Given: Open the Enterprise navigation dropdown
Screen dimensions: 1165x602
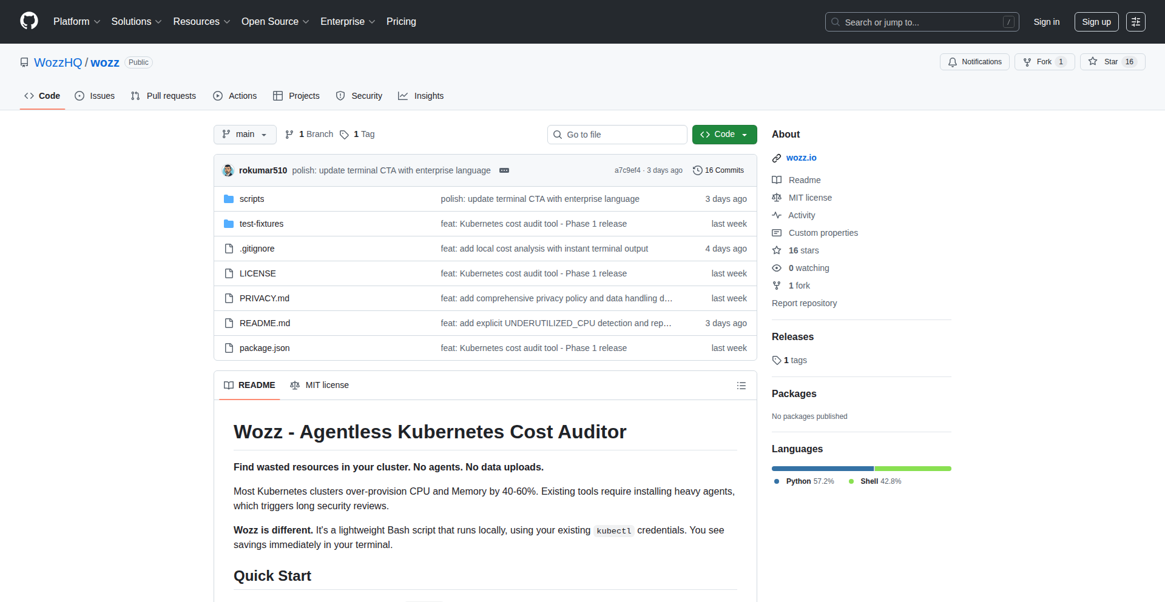Looking at the screenshot, I should tap(346, 21).
